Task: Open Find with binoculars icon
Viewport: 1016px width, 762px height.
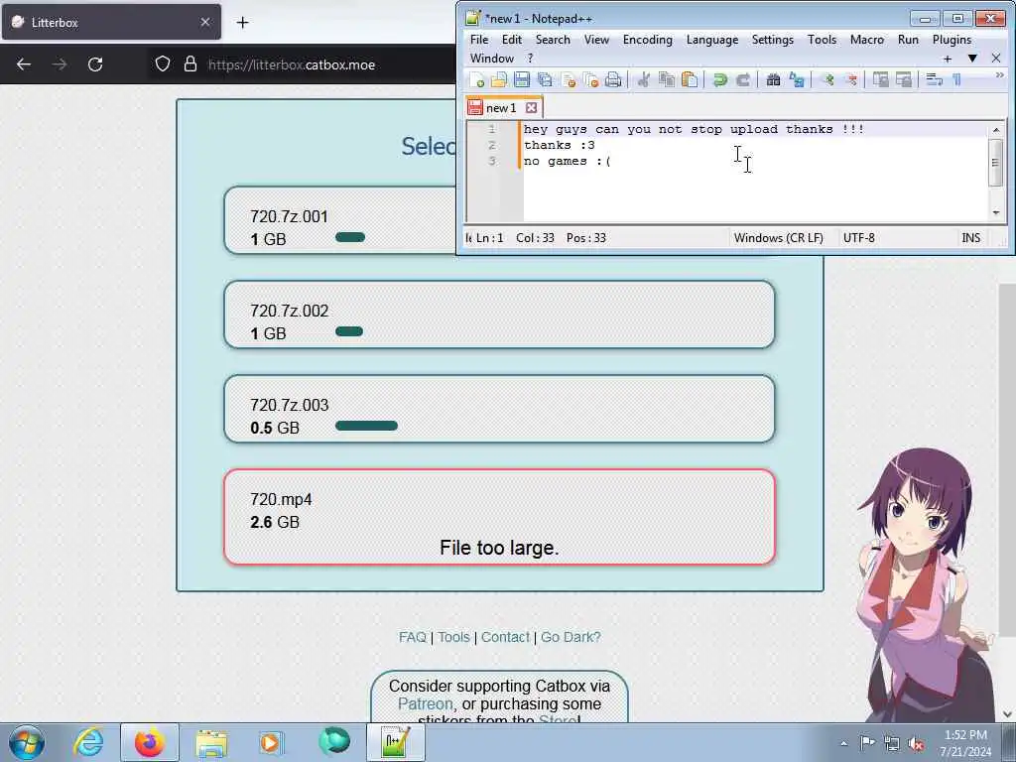Action: (773, 79)
